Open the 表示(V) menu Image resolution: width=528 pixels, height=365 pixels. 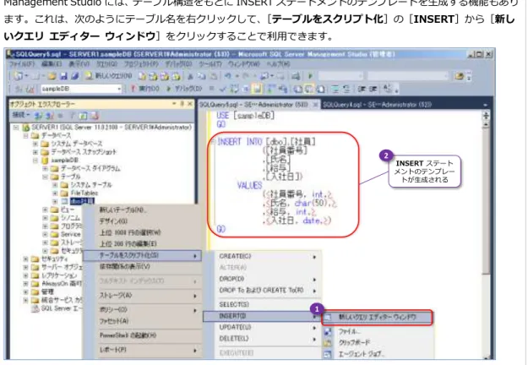pos(79,64)
